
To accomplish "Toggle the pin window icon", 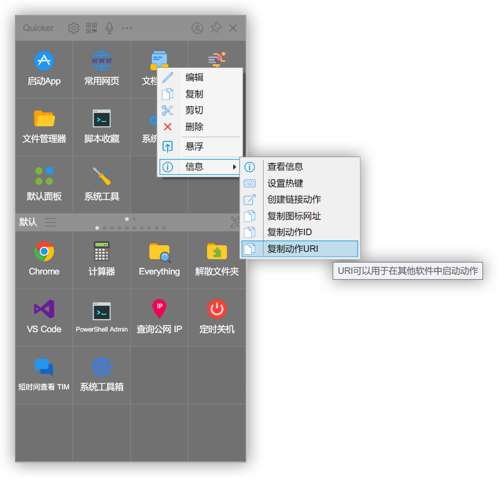I will (215, 28).
